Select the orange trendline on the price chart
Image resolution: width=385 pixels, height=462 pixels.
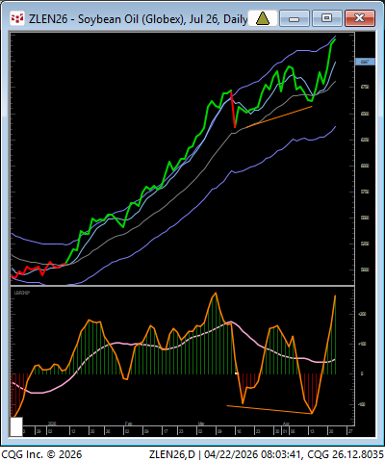click(278, 117)
